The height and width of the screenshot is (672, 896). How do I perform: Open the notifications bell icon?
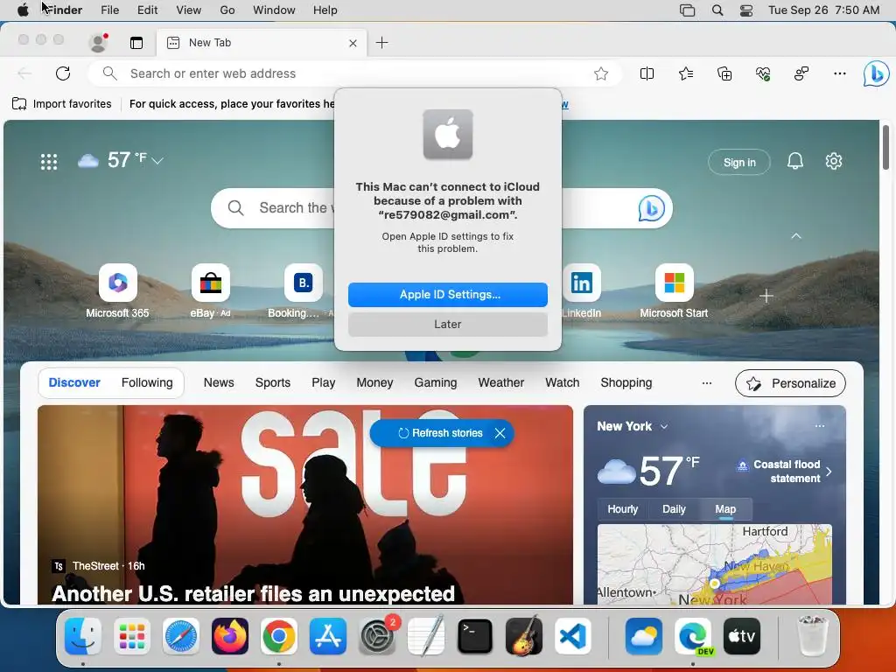click(x=794, y=162)
